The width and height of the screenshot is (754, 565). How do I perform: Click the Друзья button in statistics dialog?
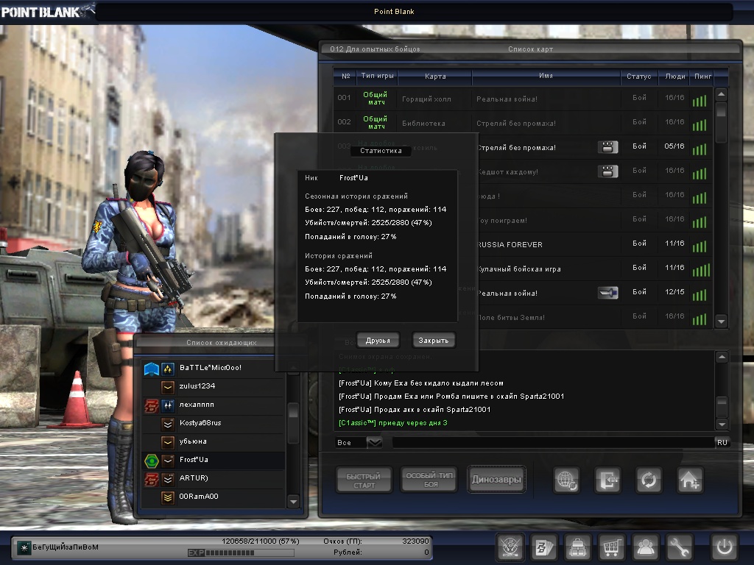pyautogui.click(x=378, y=340)
